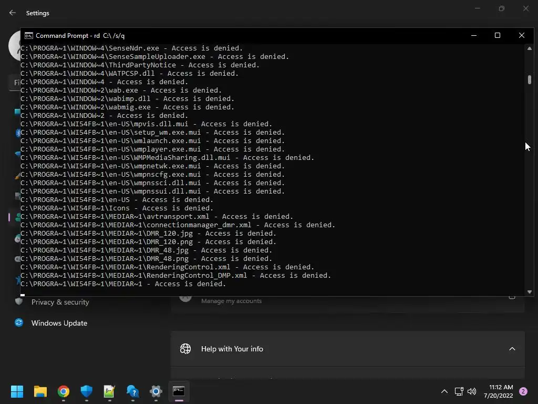
Task: Minimize the Command Prompt window
Action: [x=474, y=35]
